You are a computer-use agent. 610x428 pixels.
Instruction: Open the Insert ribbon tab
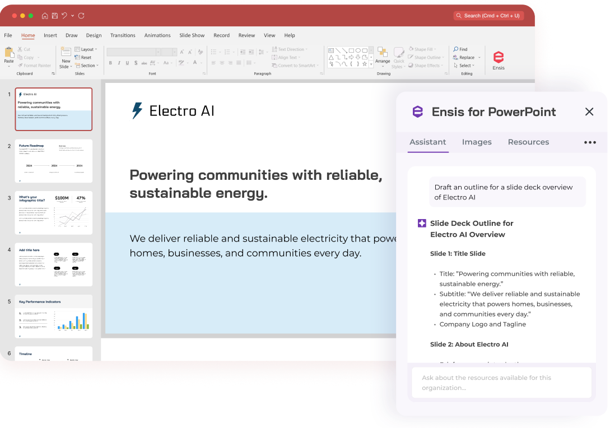(x=50, y=35)
